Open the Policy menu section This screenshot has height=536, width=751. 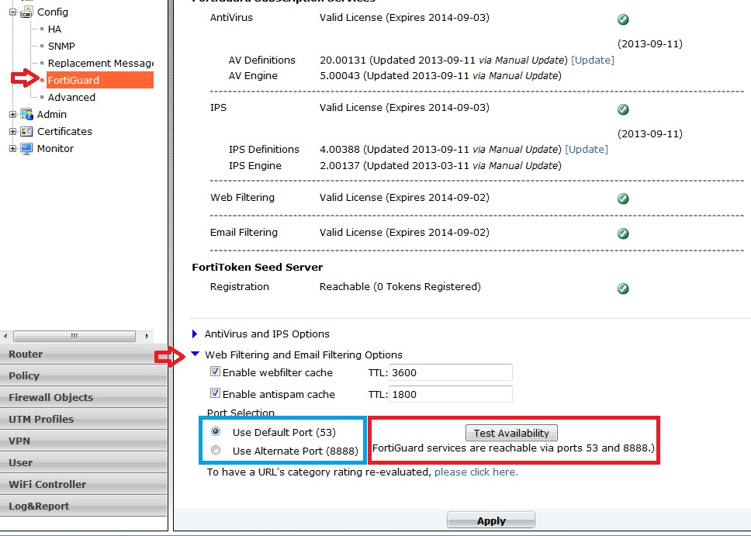83,375
